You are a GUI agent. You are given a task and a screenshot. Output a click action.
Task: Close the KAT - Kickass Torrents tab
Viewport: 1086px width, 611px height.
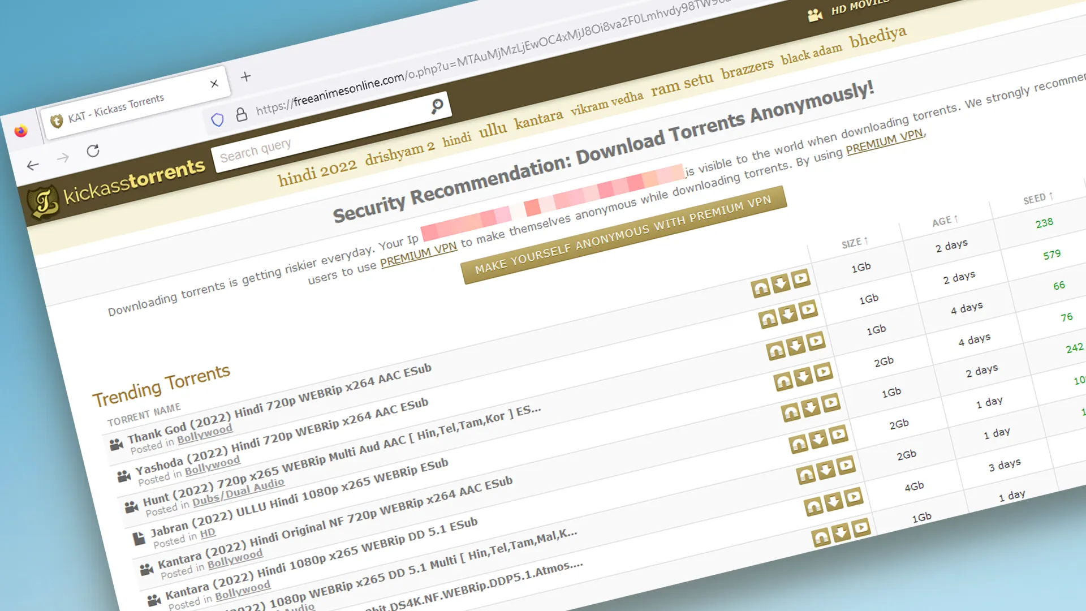214,84
